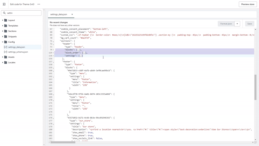Collapse the Config folder arrow
Screen dimensions: 259x146
pos(3,42)
